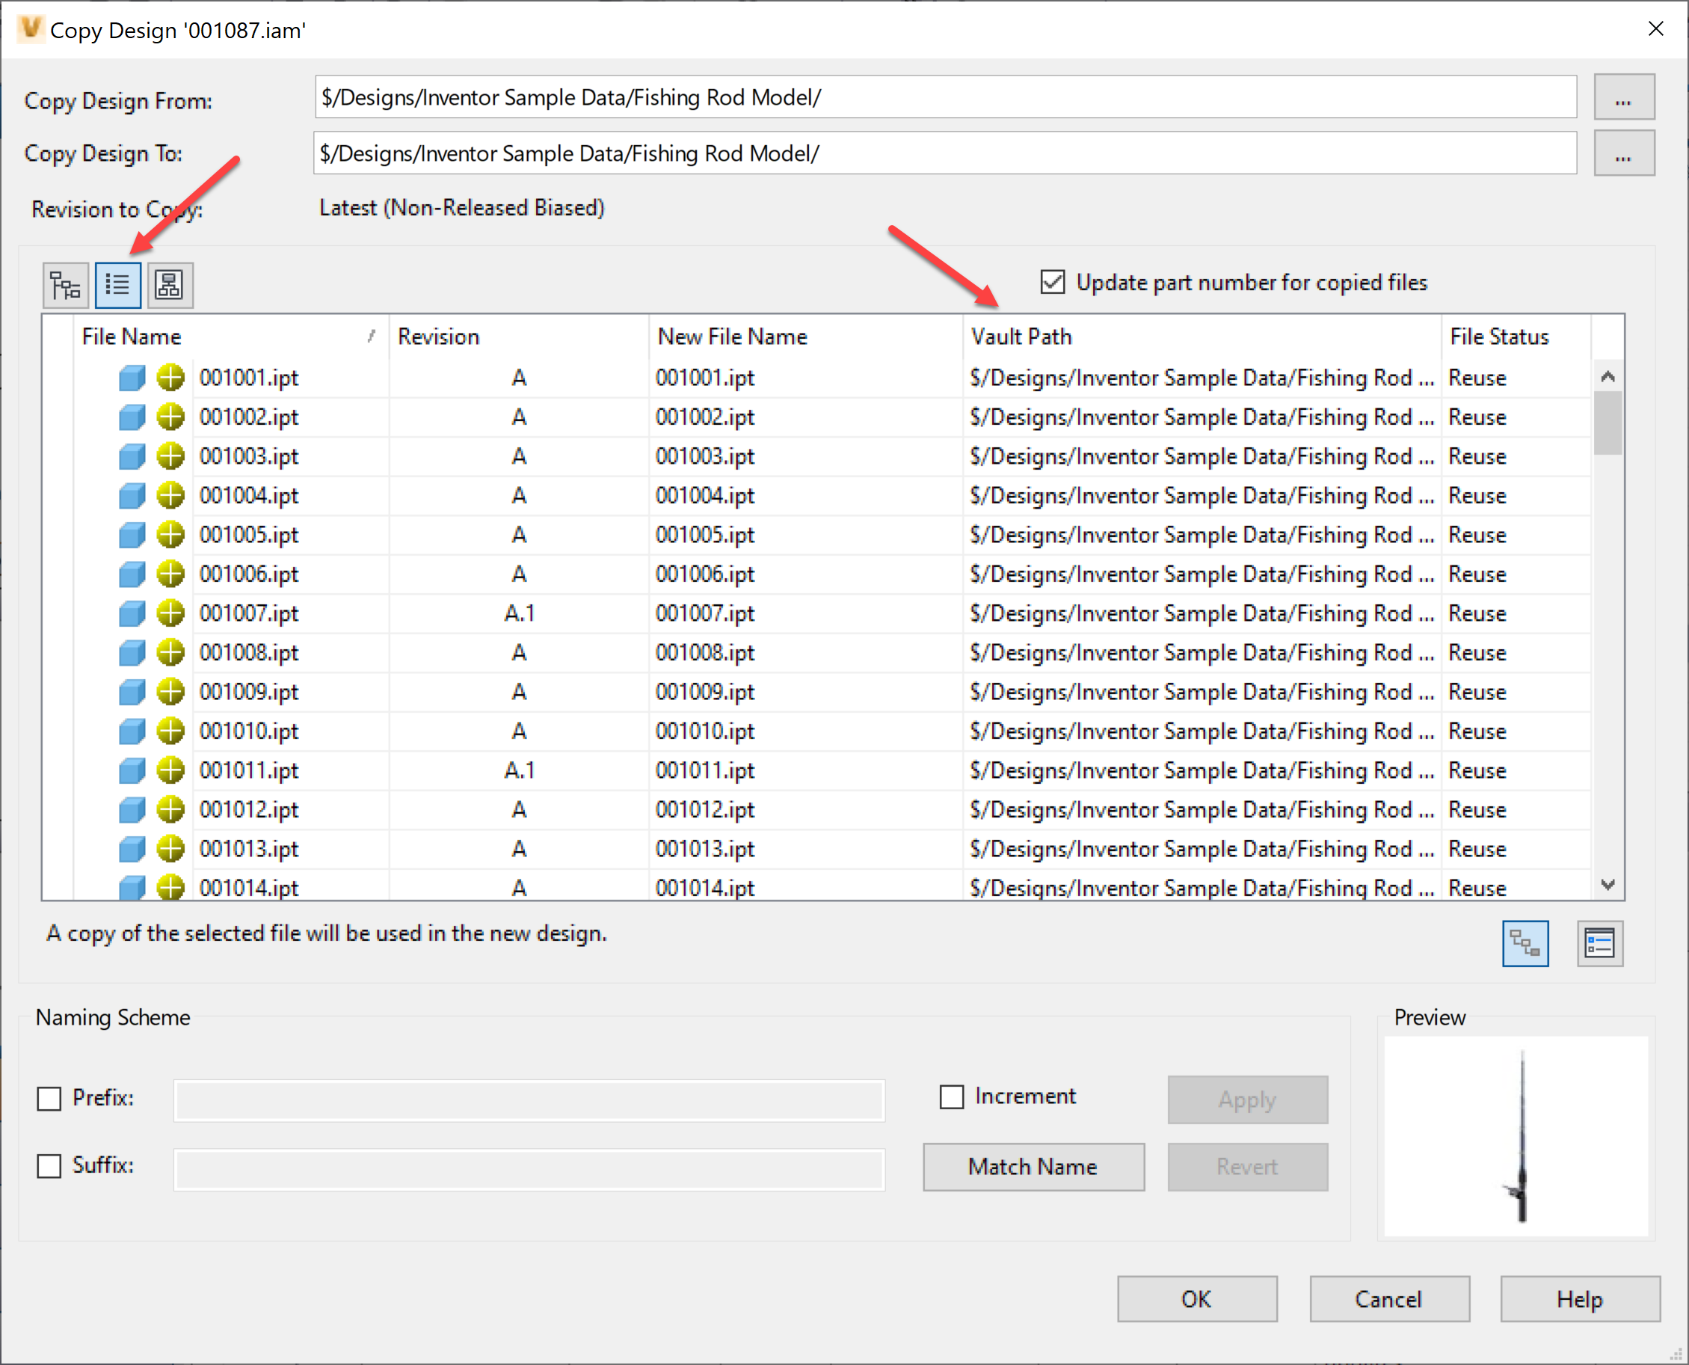Switch to tree view layout
This screenshot has height=1365, width=1689.
pyautogui.click(x=65, y=285)
